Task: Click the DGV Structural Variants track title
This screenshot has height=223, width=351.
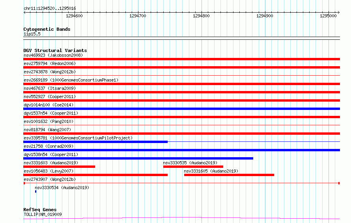Action: click(55, 50)
